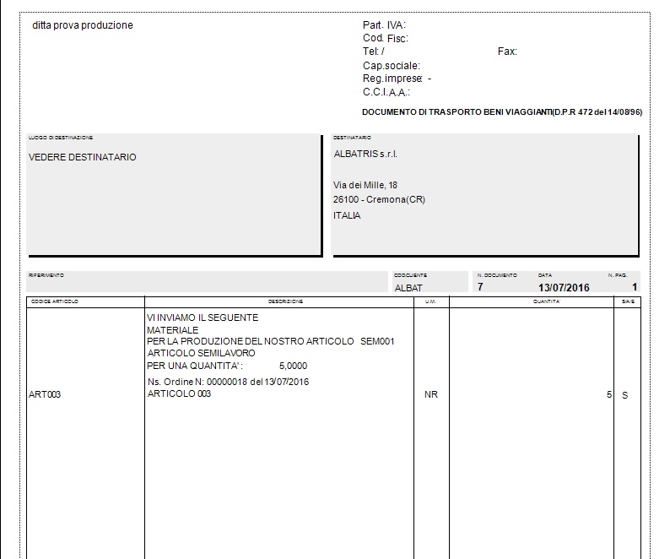Screen dimensions: 670x559
Task: Select the 'ARTICOLO 003' description text
Action: click(x=179, y=394)
